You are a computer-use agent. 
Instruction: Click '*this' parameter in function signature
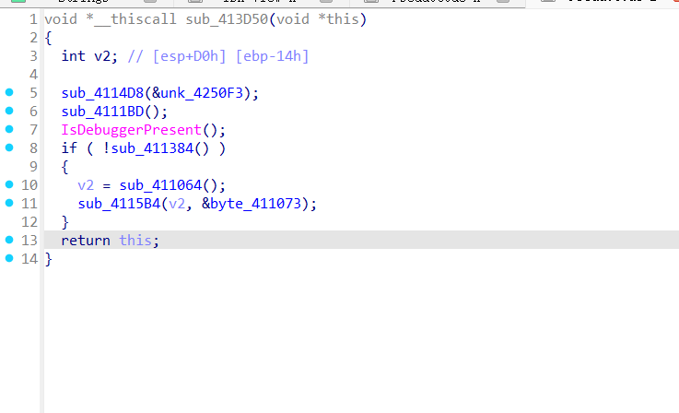click(339, 19)
